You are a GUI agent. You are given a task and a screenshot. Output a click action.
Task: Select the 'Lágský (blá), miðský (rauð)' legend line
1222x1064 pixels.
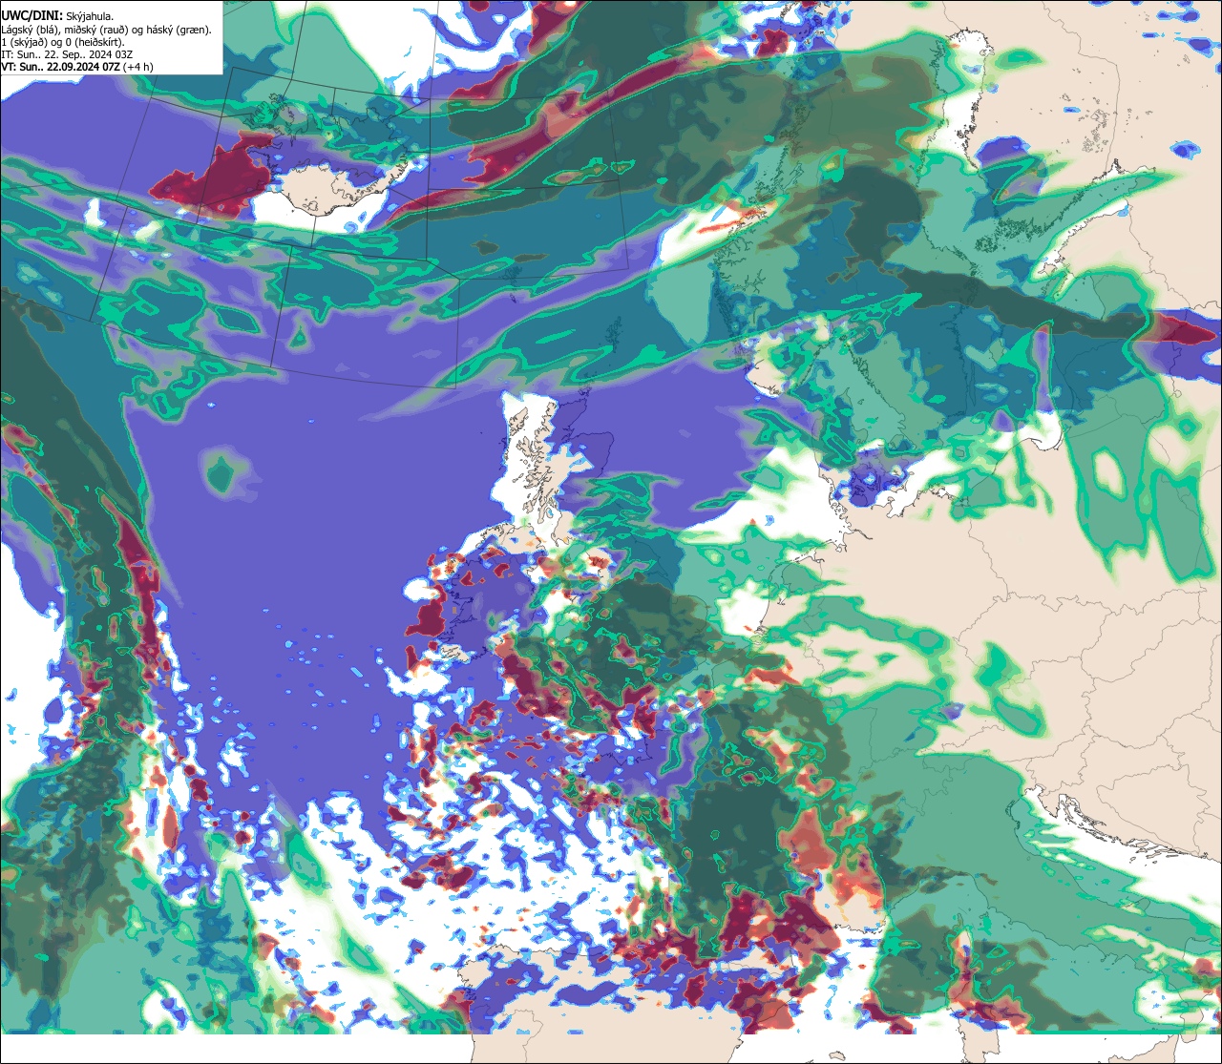(107, 29)
